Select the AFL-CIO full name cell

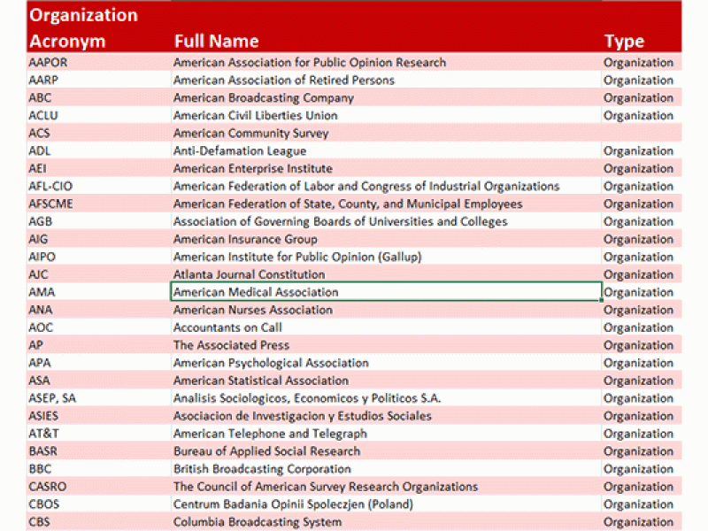point(386,186)
